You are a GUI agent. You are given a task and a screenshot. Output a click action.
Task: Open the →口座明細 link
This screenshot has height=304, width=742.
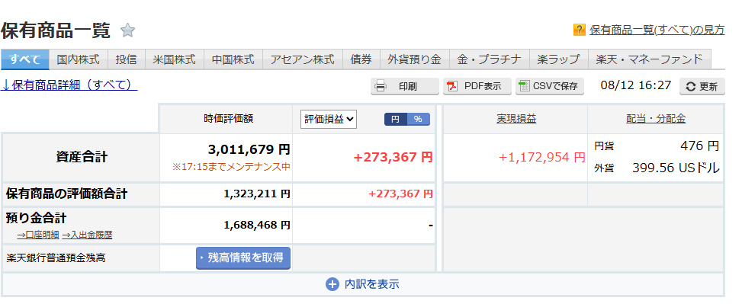coord(38,235)
